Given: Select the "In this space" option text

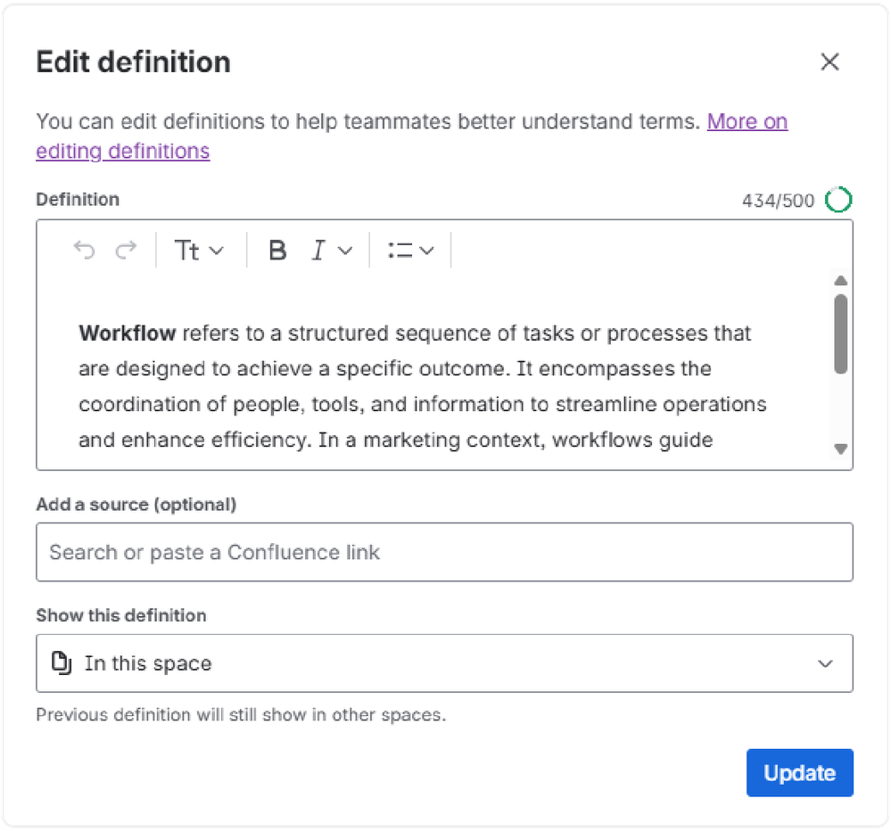Looking at the screenshot, I should [x=148, y=663].
